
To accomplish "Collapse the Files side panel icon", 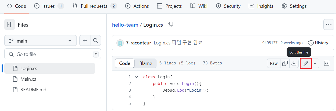I will 10,25.
